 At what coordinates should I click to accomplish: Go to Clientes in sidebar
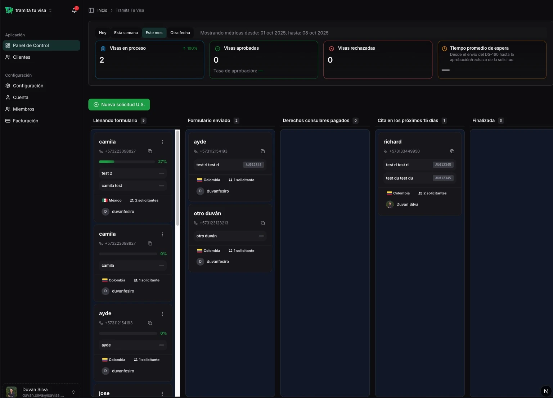pos(22,57)
